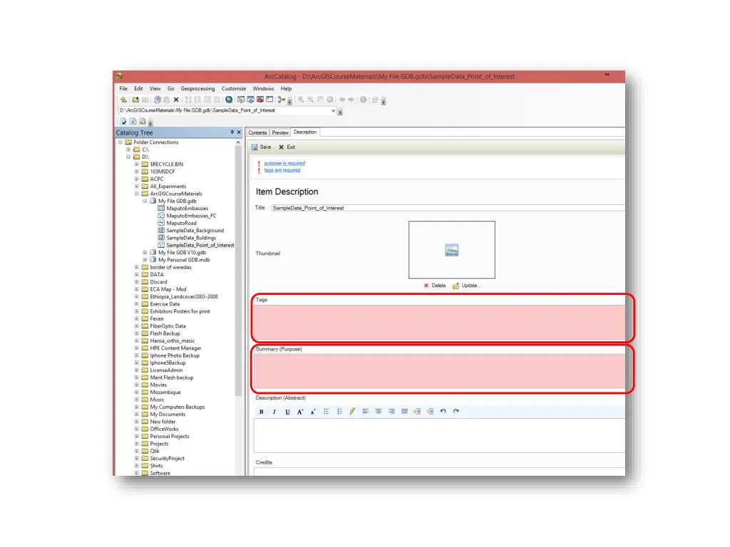730x547 pixels.
Task: Expand My Personal GDB.mdb node
Action: click(145, 260)
